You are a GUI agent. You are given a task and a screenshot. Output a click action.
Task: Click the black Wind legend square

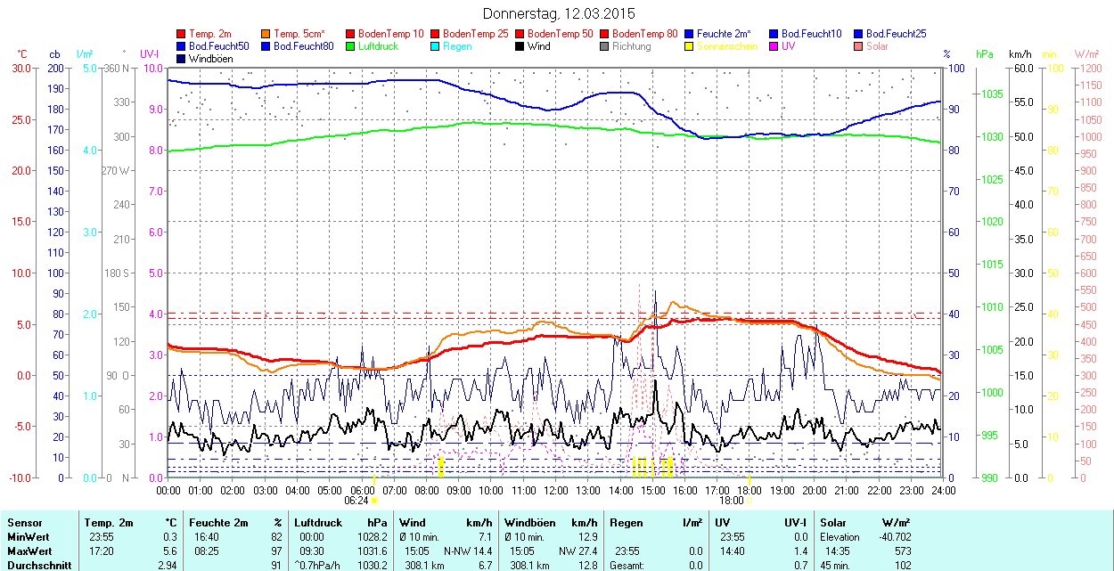tap(520, 46)
